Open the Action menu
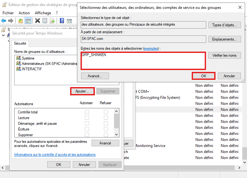247x178 pixels. click(24, 13)
